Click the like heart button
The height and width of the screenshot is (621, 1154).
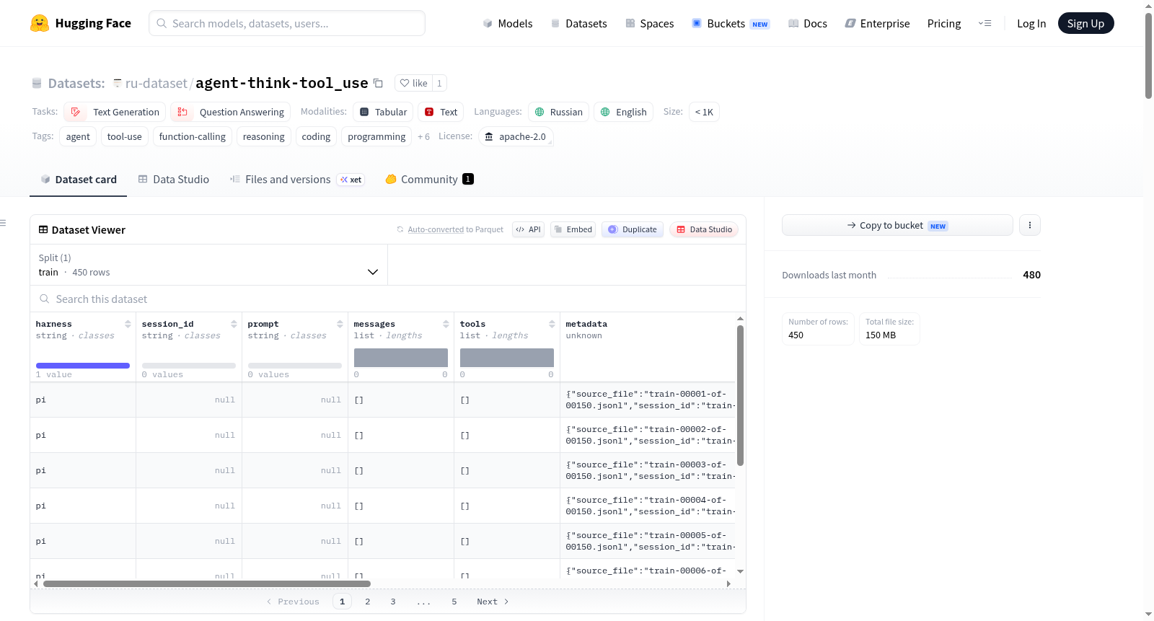click(413, 83)
